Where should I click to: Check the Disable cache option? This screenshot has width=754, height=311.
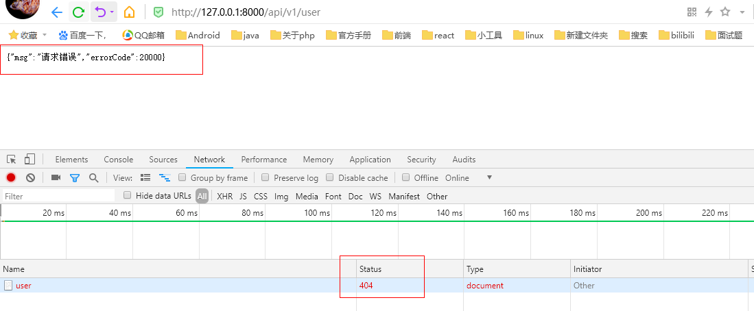click(x=329, y=177)
